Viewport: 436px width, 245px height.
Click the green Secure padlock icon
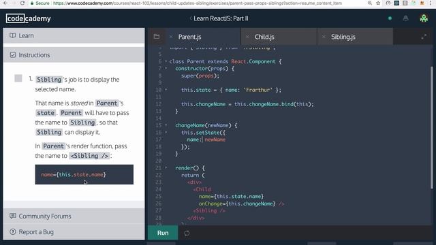[32, 3]
